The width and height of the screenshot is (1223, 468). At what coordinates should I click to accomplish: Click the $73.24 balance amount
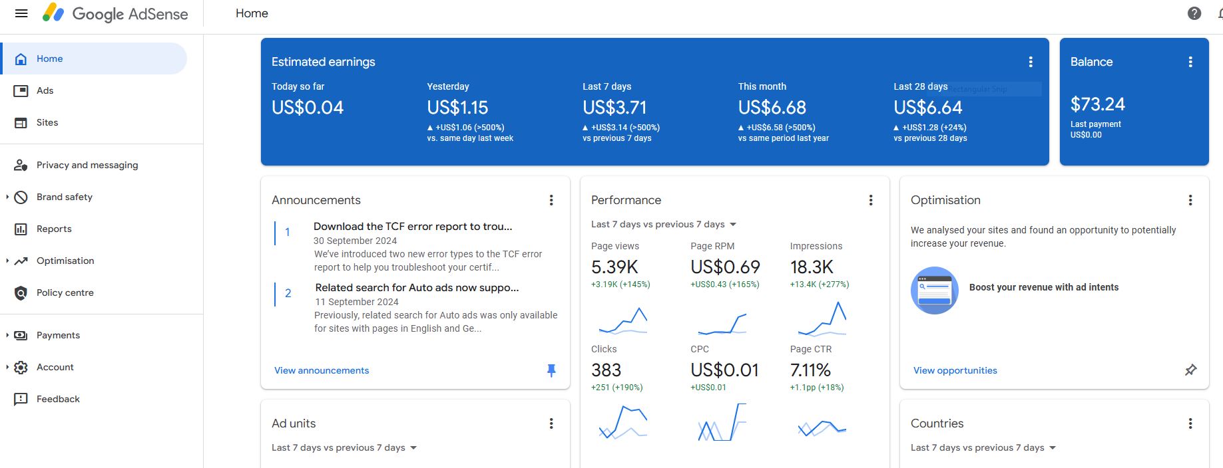[1098, 104]
